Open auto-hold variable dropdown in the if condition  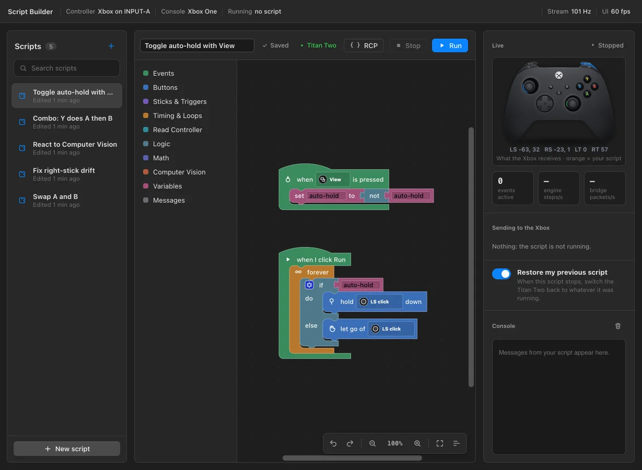[360, 285]
